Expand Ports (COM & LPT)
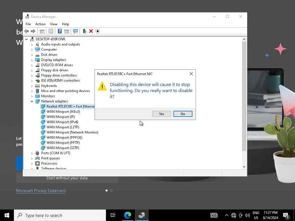The width and height of the screenshot is (295, 221). pos(32,153)
